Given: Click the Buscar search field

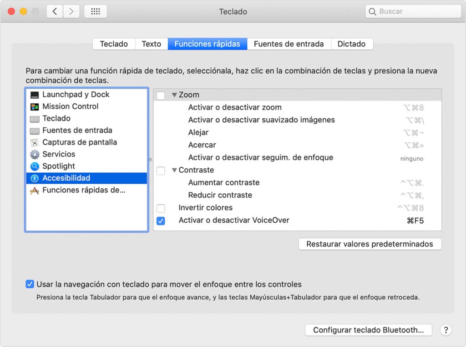Looking at the screenshot, I should (412, 11).
